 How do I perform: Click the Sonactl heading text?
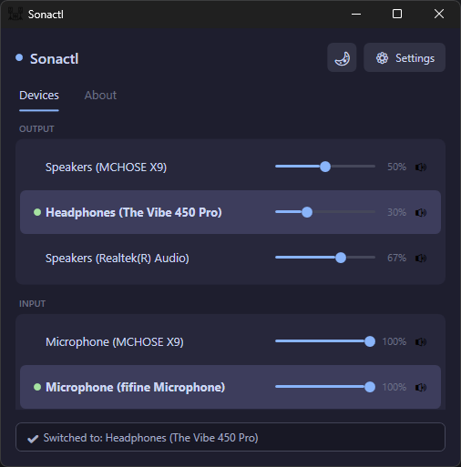(x=54, y=58)
